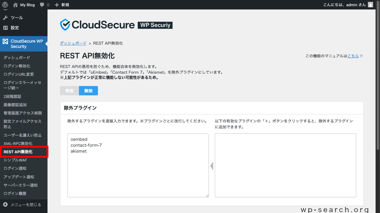Click the panel divider arrow between textareas
The width and height of the screenshot is (380, 213).
(212, 166)
